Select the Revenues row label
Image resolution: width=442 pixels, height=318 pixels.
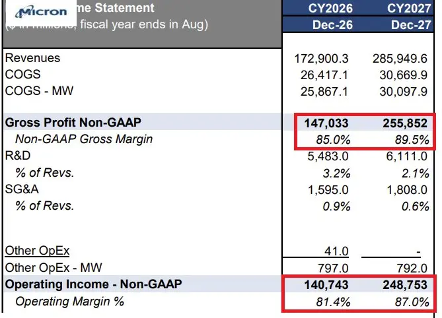32,58
